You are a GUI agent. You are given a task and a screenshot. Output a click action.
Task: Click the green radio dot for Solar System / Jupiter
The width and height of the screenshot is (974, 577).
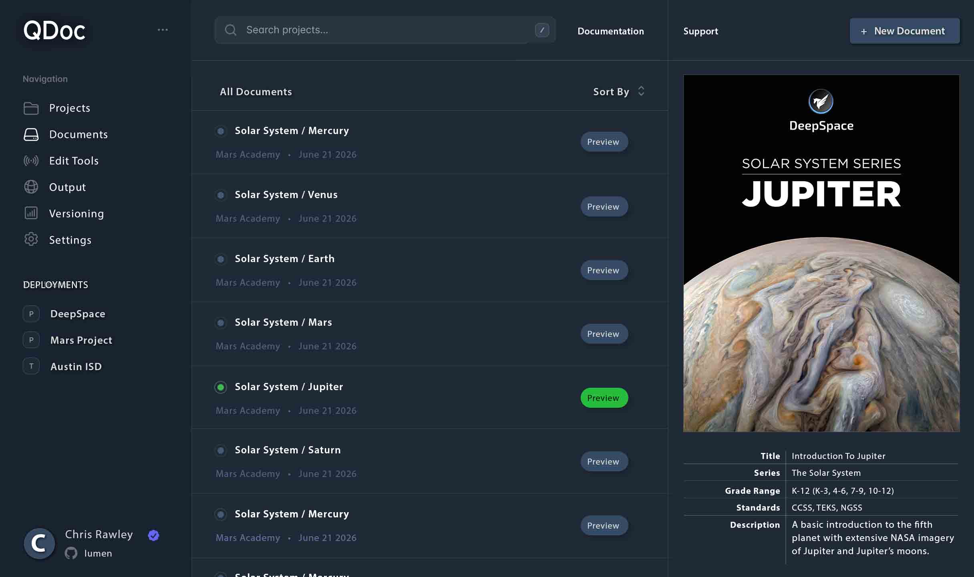[221, 387]
